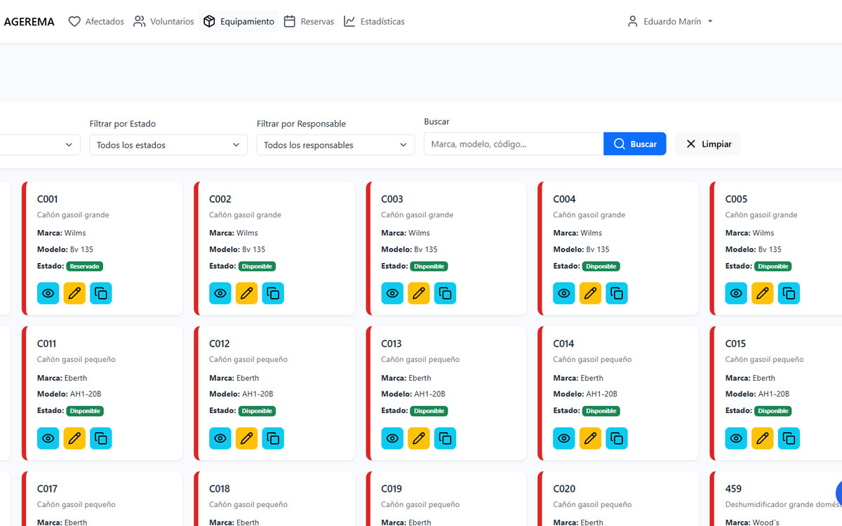
Task: Click the copy icon on card C011
Action: pos(101,438)
